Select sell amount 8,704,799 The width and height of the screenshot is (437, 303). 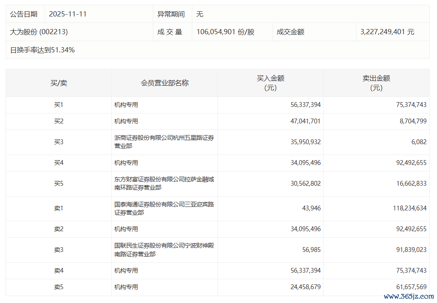pyautogui.click(x=413, y=122)
